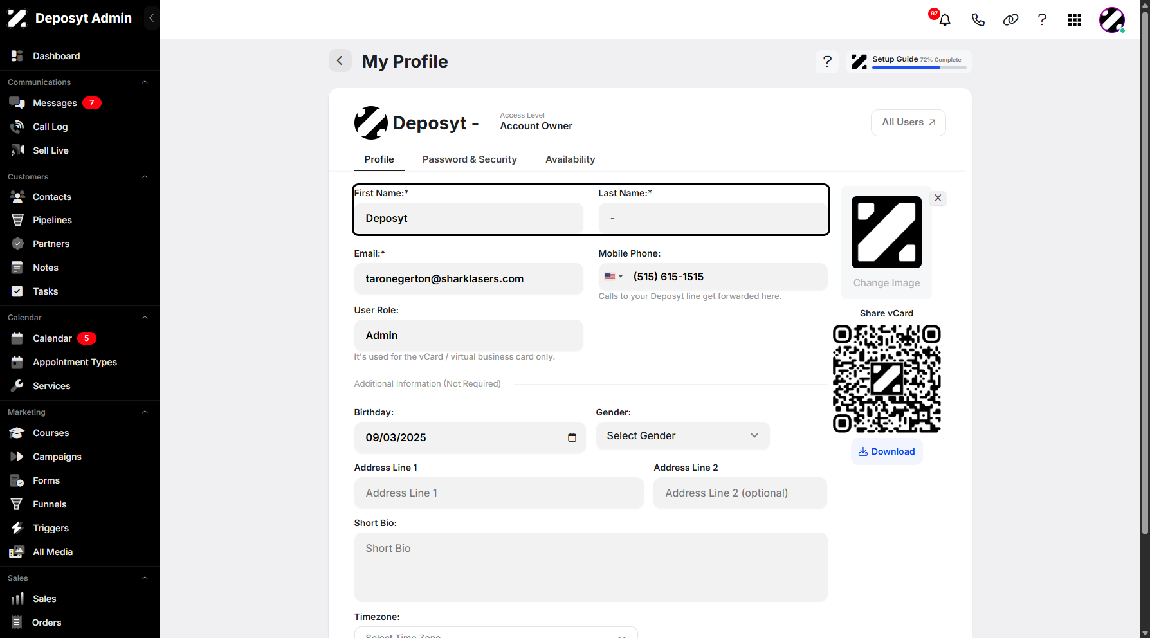This screenshot has height=638, width=1150.
Task: Open the Setup Guide progress
Action: tap(909, 61)
